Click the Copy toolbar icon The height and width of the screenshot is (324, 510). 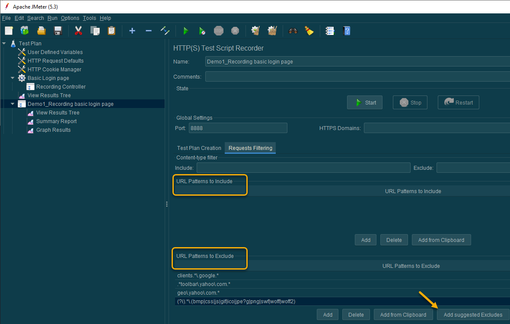coord(95,31)
